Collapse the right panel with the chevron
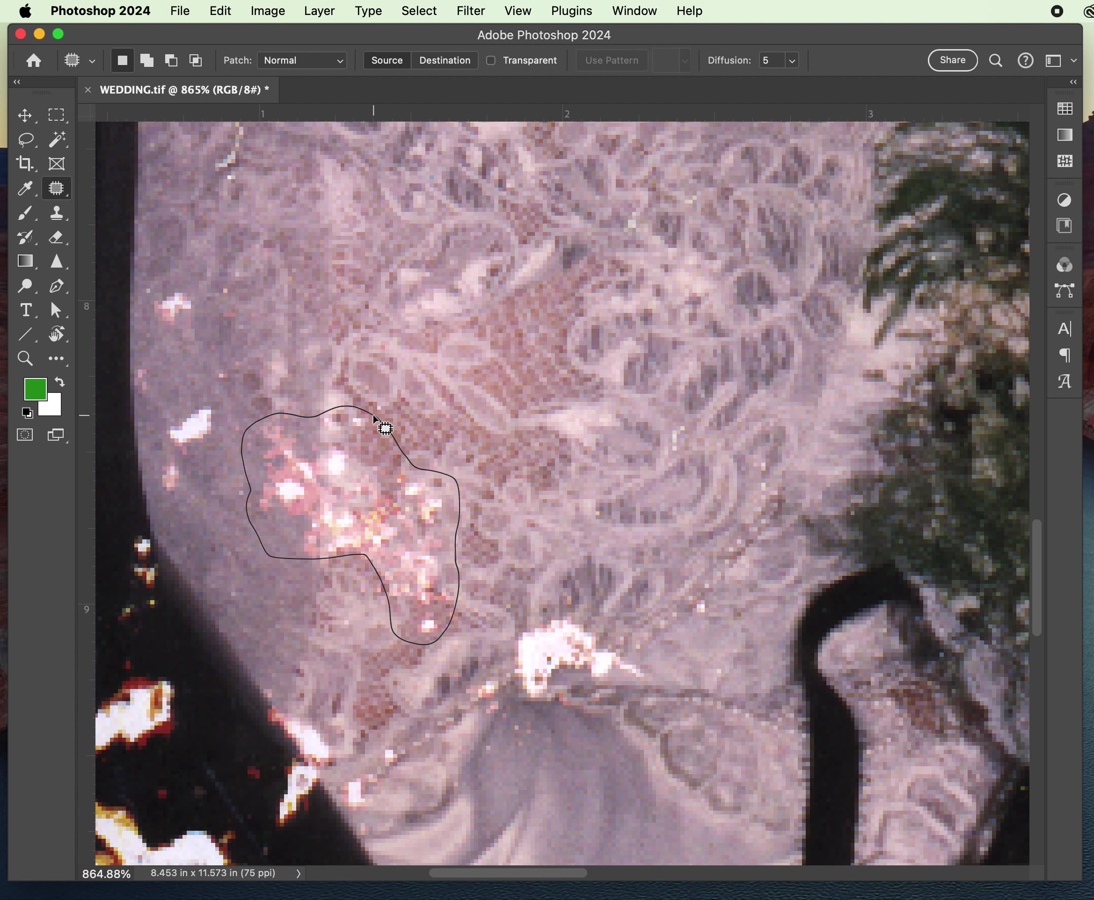 [1073, 81]
